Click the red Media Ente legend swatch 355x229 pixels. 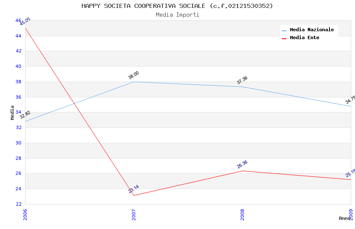pyautogui.click(x=284, y=38)
